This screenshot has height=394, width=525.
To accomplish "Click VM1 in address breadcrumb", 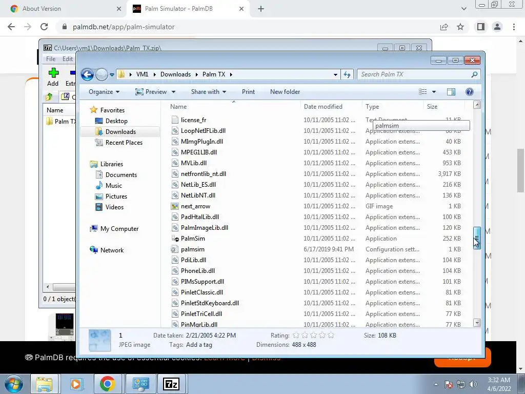I will coord(142,74).
